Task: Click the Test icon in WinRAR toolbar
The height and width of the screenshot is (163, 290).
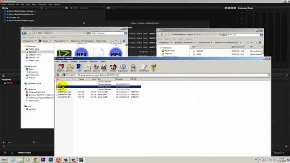Action: (x=79, y=68)
